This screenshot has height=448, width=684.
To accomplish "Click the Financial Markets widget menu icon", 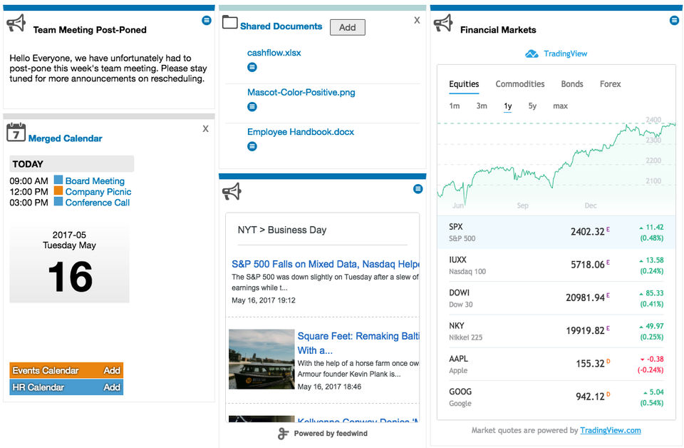I will 674,21.
